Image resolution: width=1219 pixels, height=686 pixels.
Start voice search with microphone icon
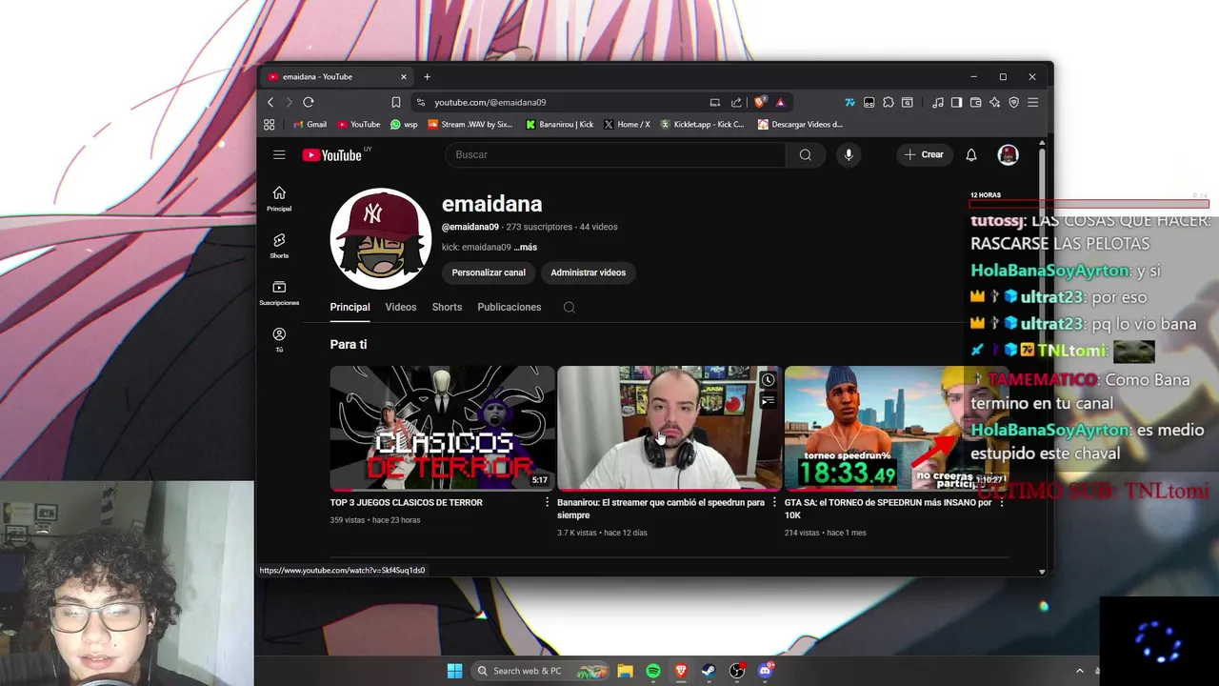pos(849,154)
